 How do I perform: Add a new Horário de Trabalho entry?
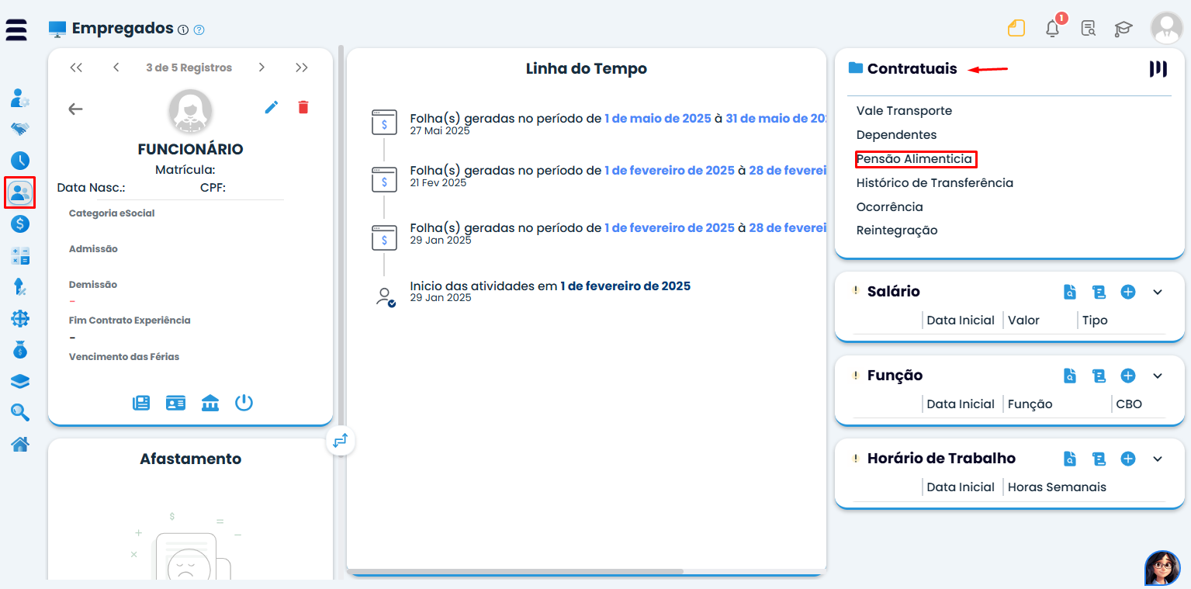[1128, 459]
